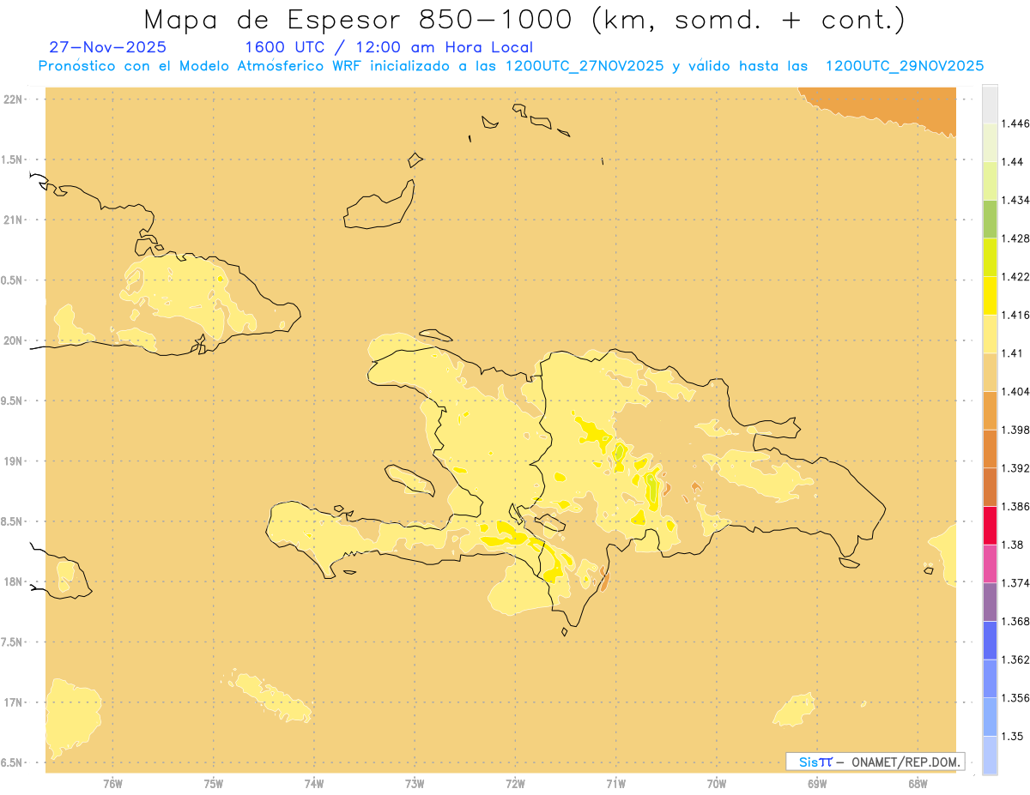
Task: Click the '74W' longitude label
Action: (x=314, y=783)
